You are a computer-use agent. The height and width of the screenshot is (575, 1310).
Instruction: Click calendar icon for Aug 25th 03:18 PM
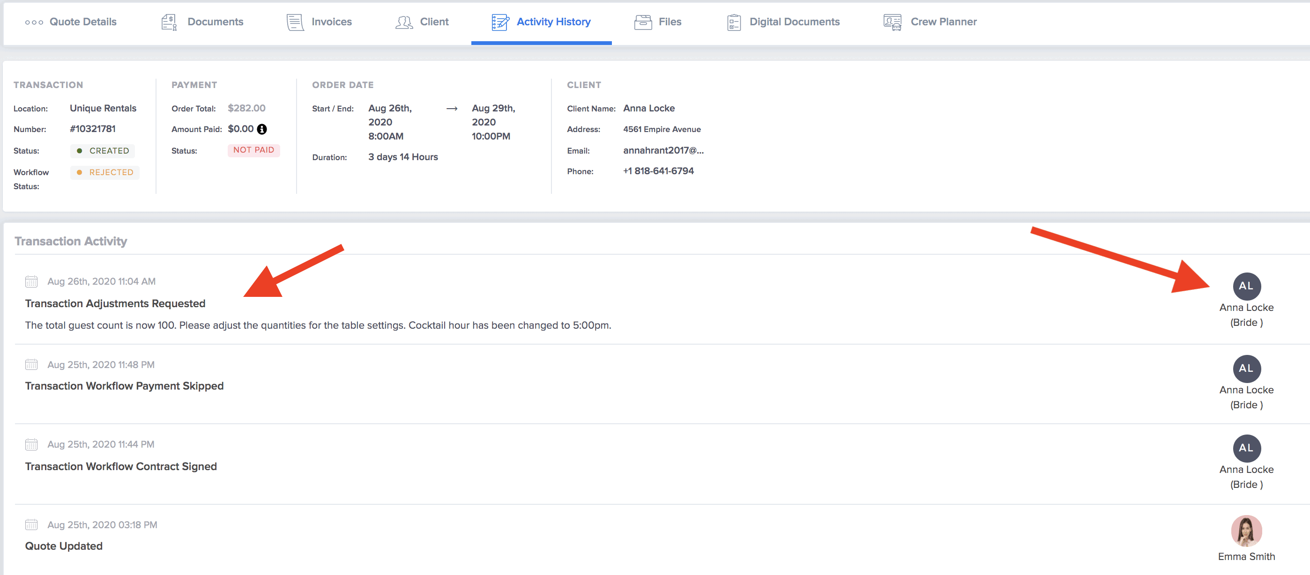(x=31, y=525)
